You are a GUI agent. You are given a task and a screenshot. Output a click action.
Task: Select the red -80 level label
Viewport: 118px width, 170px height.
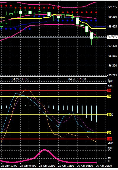point(109,139)
